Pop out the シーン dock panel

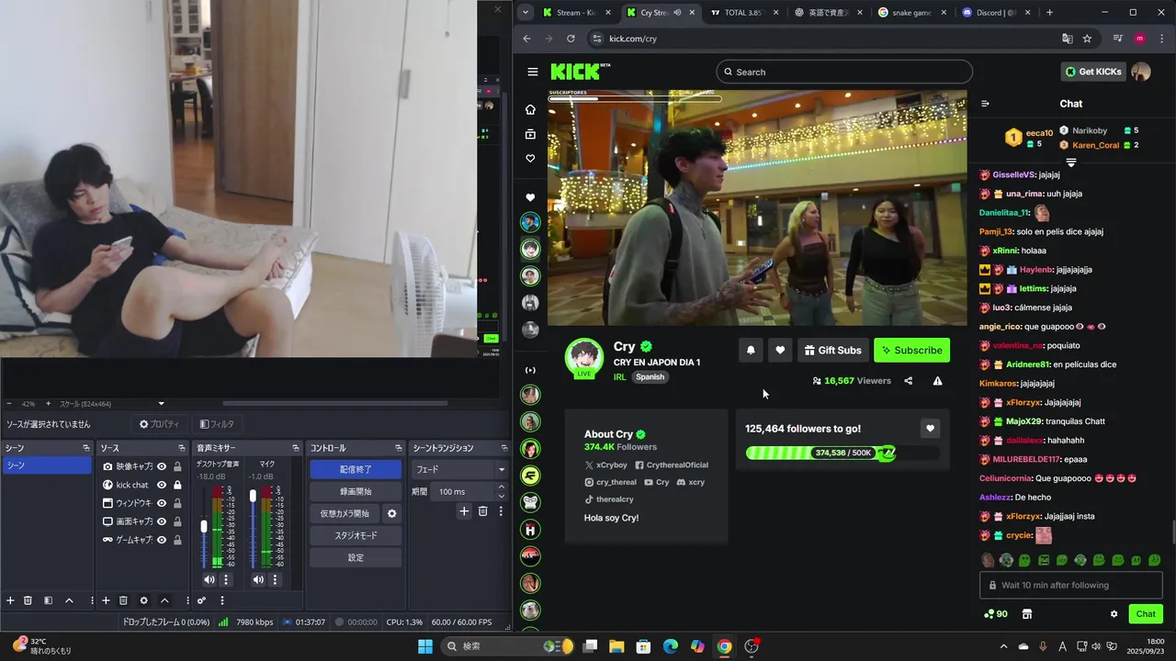click(85, 448)
